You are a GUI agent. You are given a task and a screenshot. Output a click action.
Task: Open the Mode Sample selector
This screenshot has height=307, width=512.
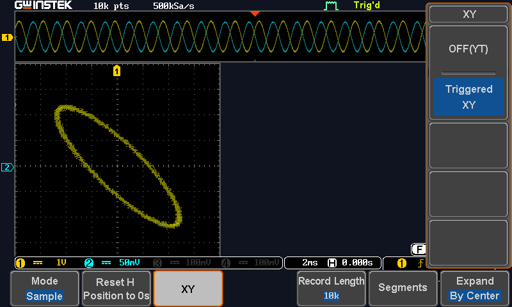click(x=45, y=288)
